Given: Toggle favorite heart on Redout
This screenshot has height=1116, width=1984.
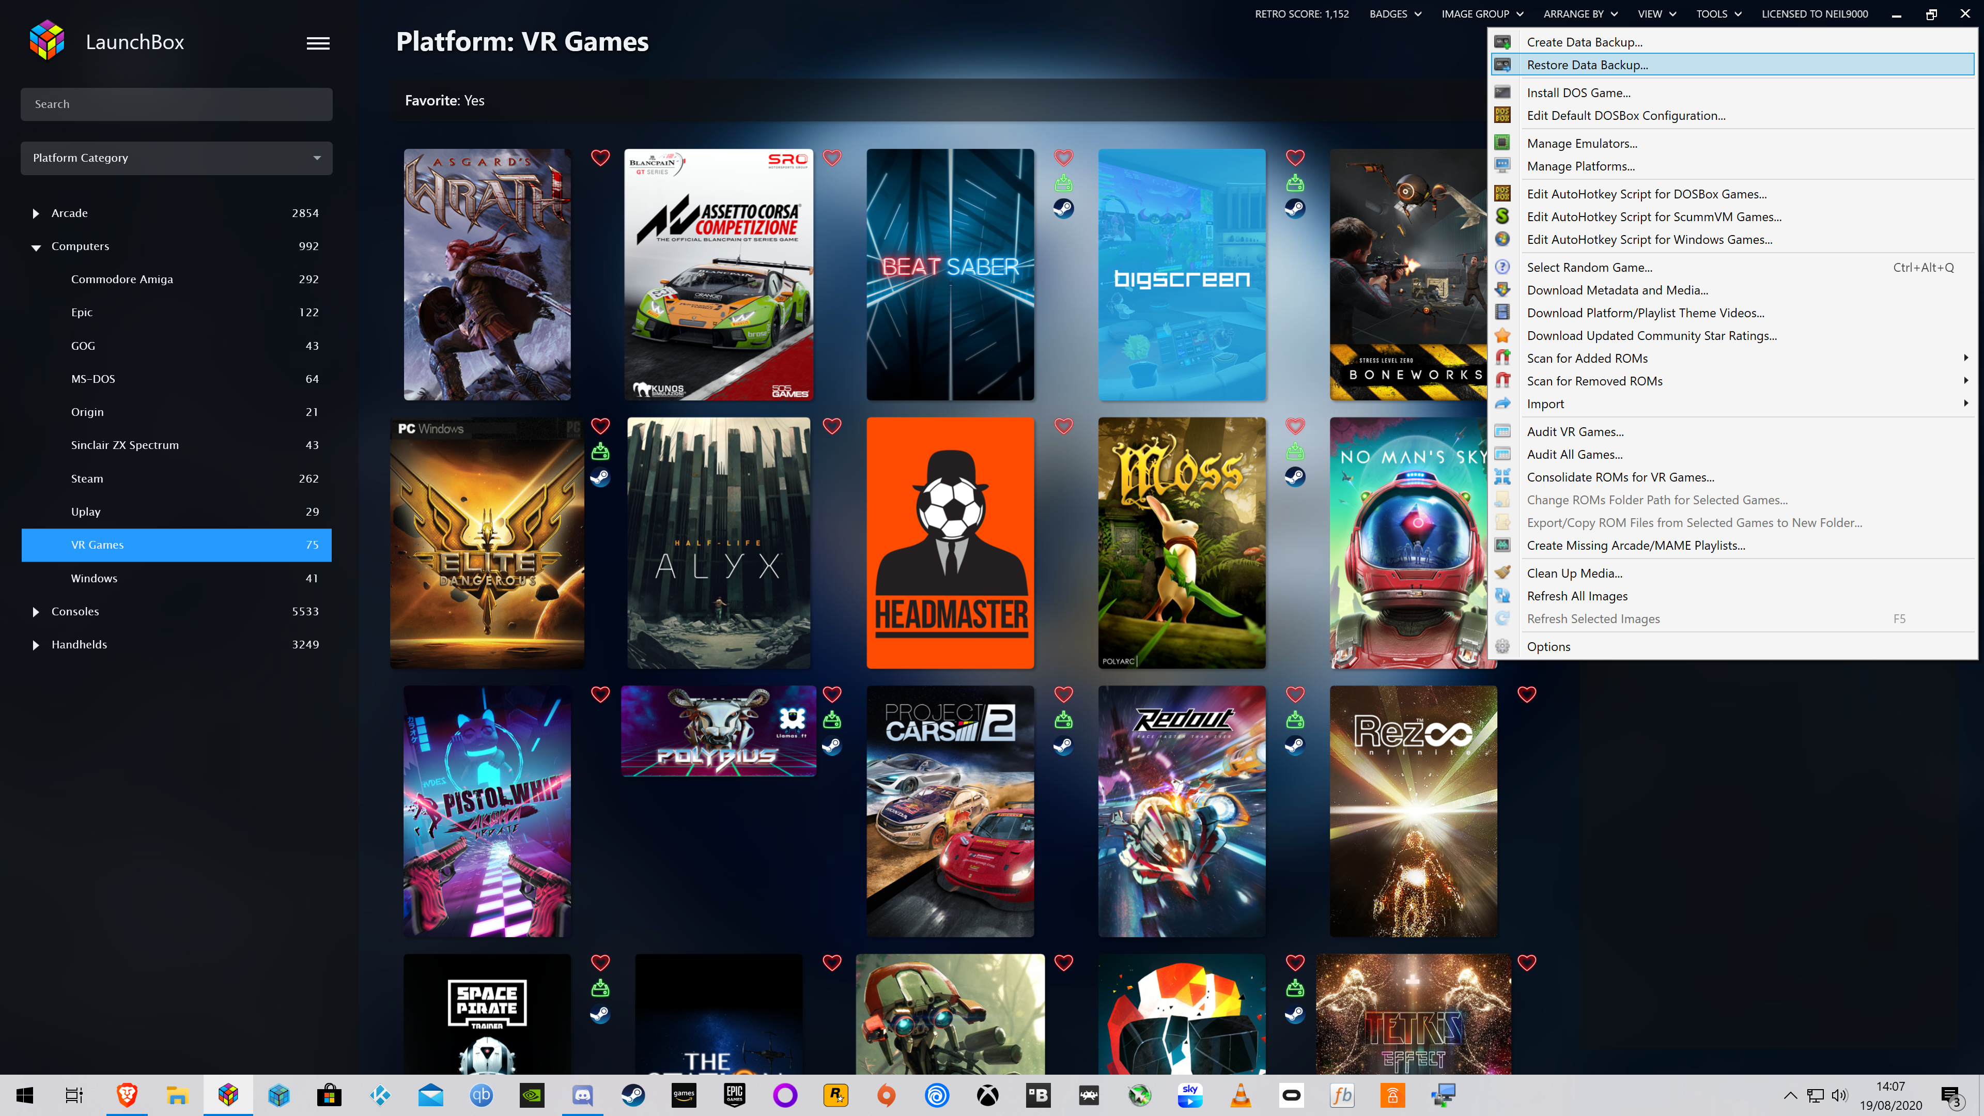Looking at the screenshot, I should click(1295, 694).
